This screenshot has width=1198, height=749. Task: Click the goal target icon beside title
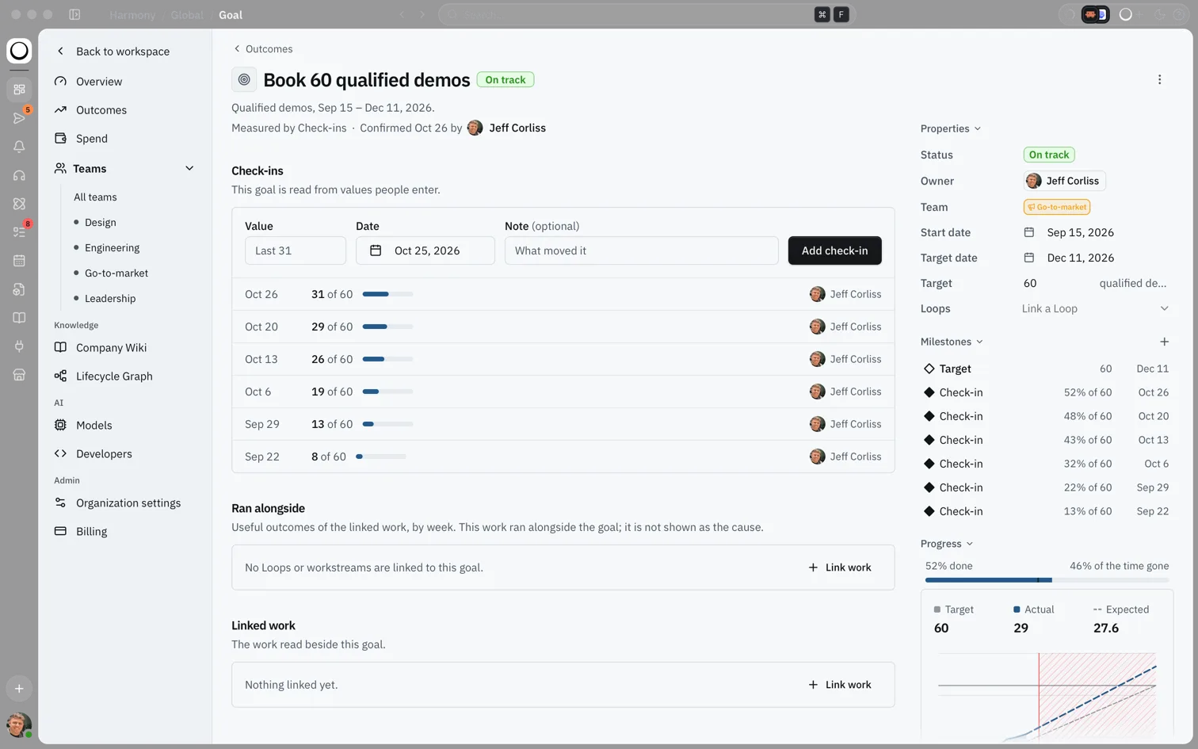click(244, 79)
